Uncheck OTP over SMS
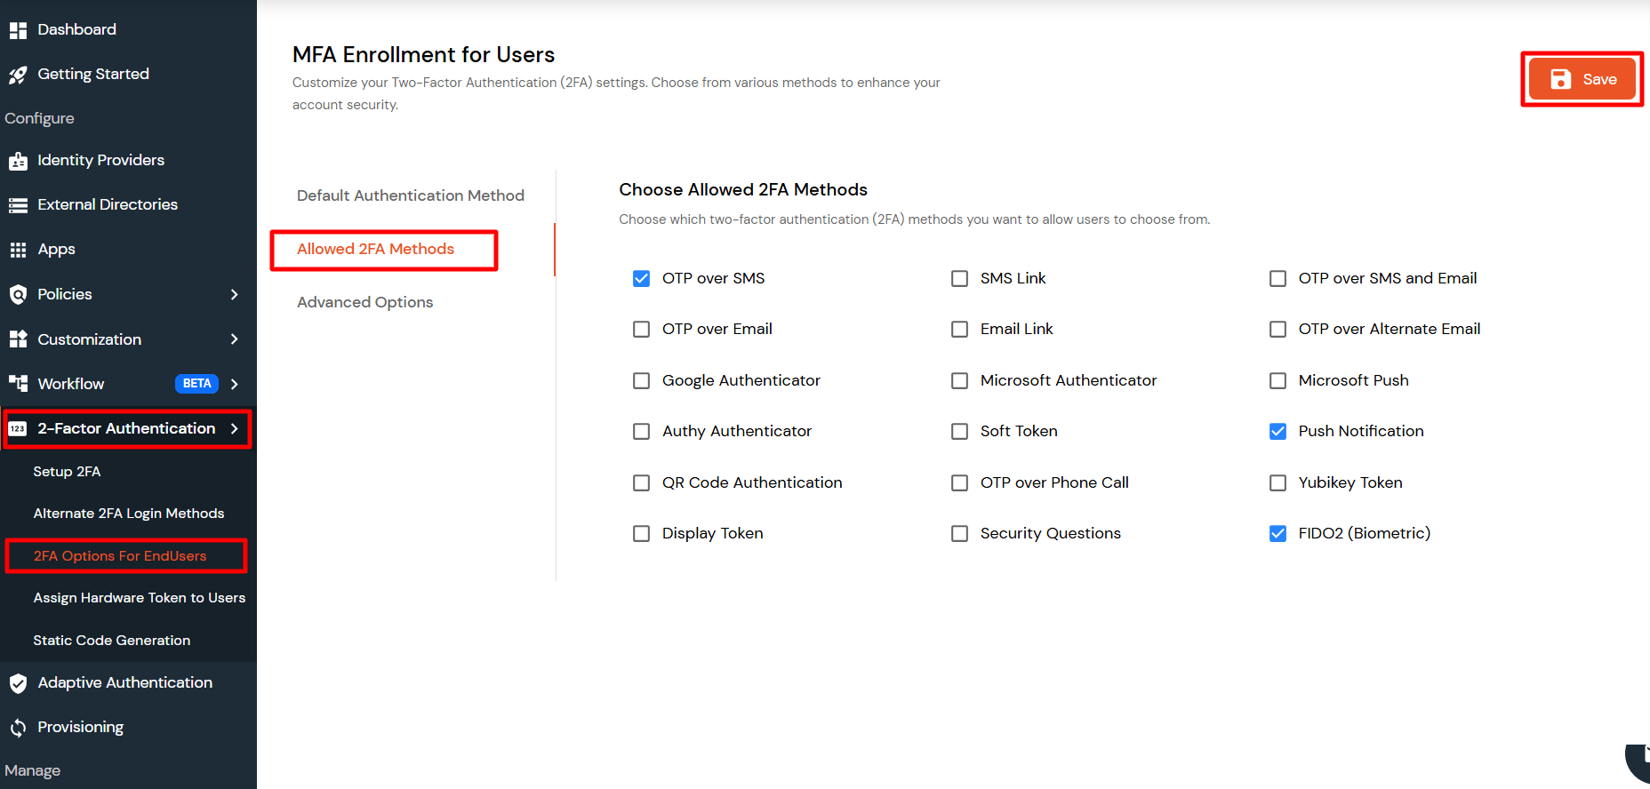Screen dimensions: 1650x789 point(641,279)
